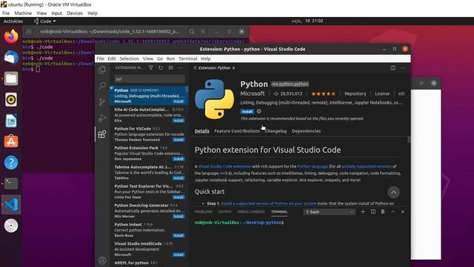Screen dimensions: 474x267
Task: Open editor more actions ellipsis
Action: click(x=403, y=67)
